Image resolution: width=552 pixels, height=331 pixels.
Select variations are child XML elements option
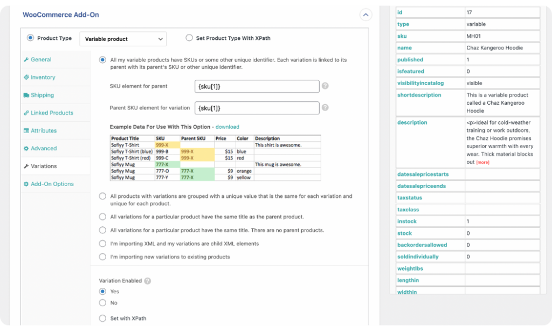coord(102,243)
